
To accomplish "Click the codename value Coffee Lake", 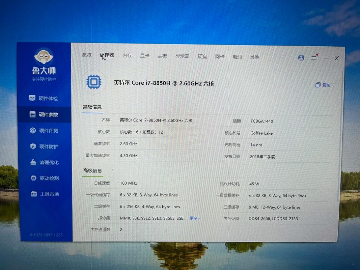I will (x=261, y=133).
